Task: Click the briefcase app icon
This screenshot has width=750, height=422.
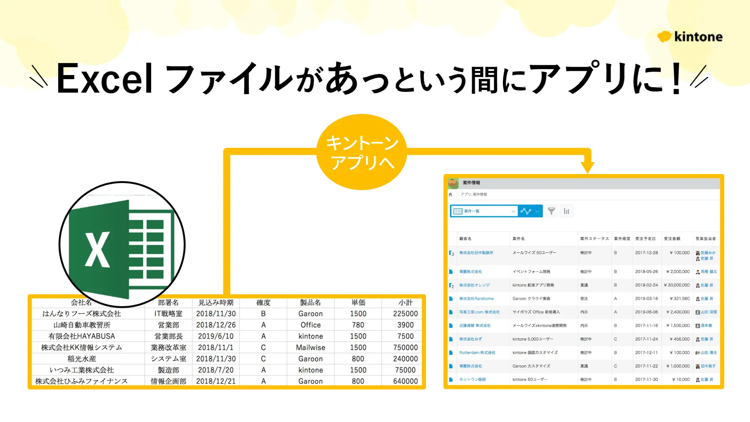Action: 453,183
